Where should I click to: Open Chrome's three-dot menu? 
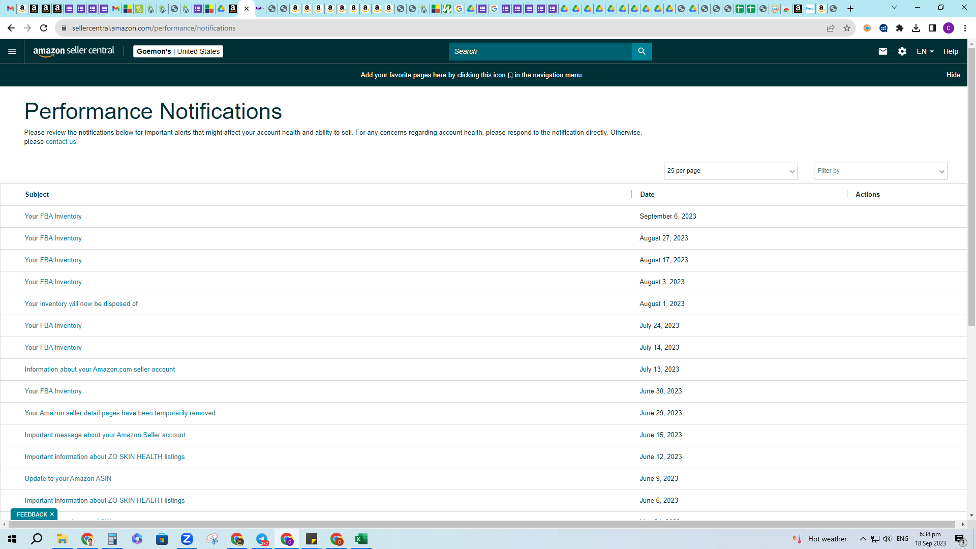[965, 28]
